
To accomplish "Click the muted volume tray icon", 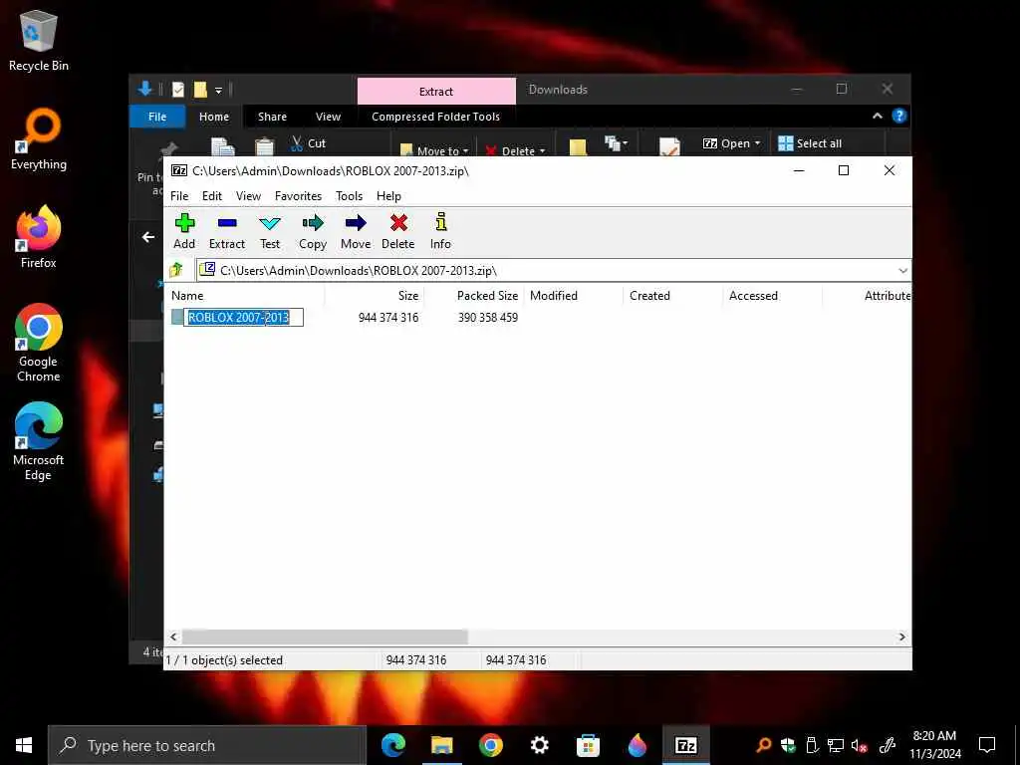I will (859, 745).
